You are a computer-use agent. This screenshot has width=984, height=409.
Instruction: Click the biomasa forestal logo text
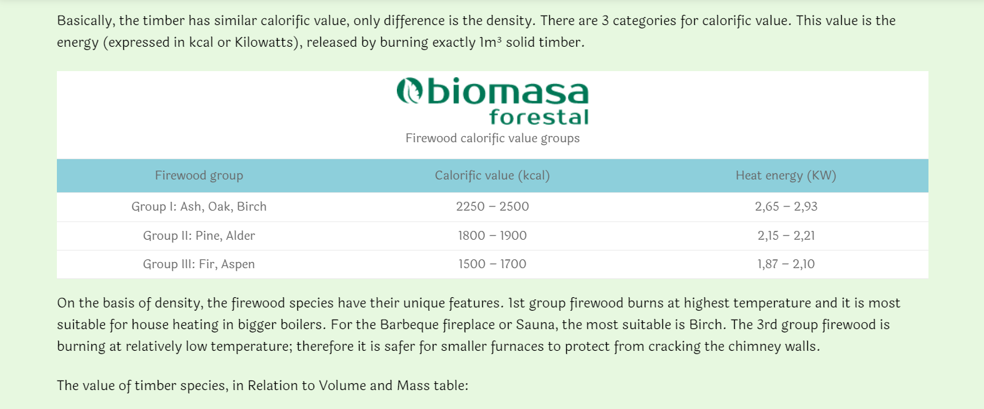[x=493, y=102]
